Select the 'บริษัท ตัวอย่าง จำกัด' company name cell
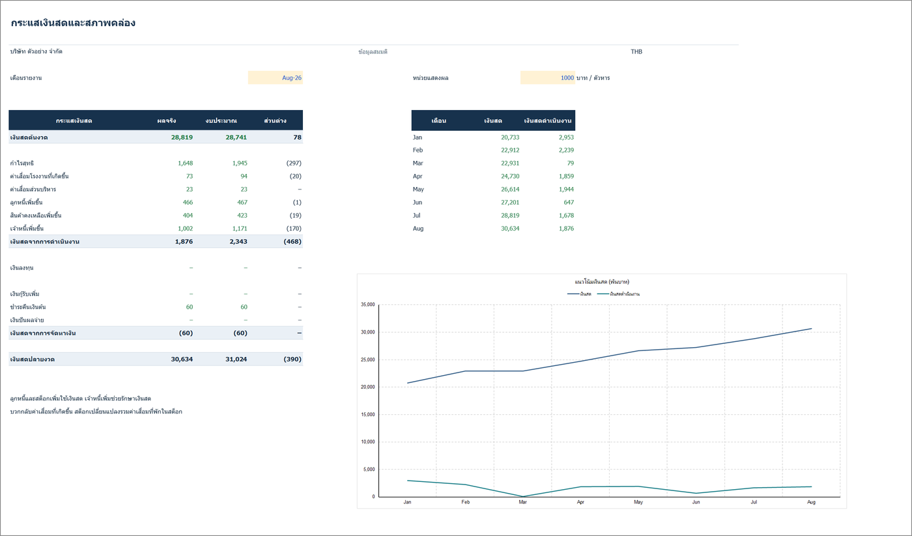 (36, 51)
